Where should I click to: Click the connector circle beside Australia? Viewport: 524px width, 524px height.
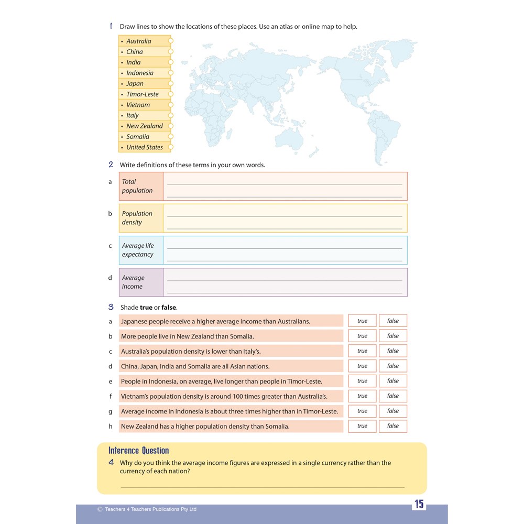[170, 41]
